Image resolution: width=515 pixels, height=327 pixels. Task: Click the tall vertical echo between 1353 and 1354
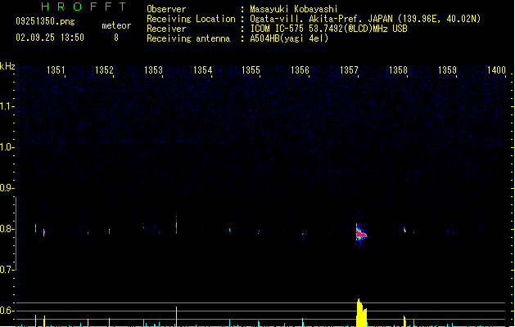click(x=176, y=222)
